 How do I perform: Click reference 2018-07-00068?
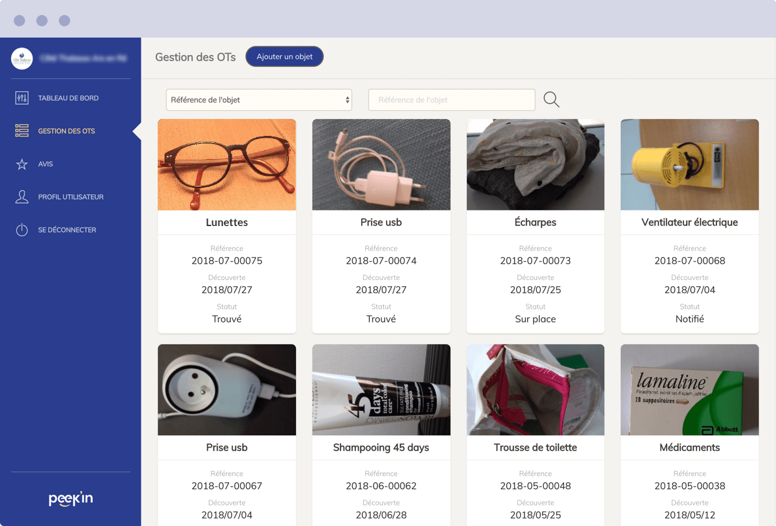[x=690, y=260]
